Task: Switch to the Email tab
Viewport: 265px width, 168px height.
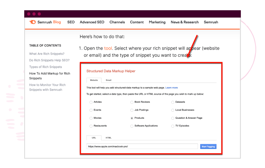Action: (x=109, y=80)
